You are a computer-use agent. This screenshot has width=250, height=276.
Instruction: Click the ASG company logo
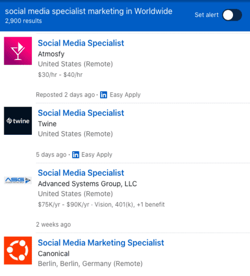tap(18, 180)
